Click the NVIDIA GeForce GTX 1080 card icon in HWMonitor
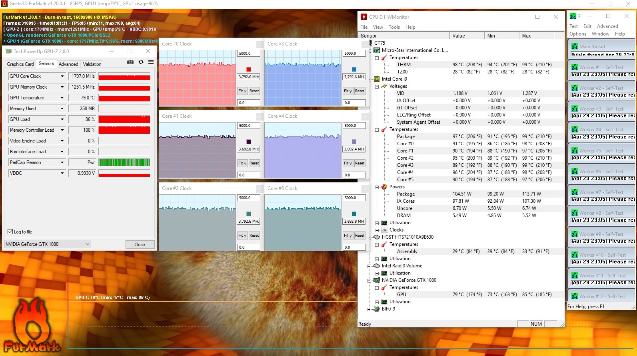Viewport: 637px width, 356px height. click(x=377, y=280)
